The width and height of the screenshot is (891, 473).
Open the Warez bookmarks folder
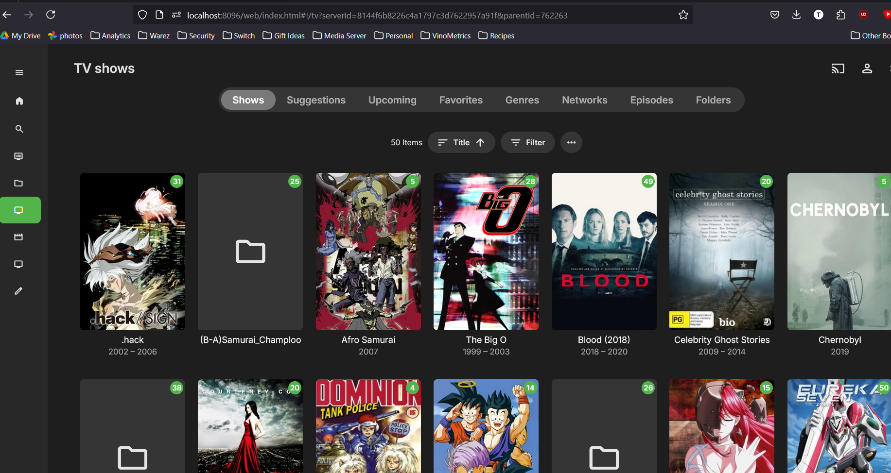tap(154, 35)
